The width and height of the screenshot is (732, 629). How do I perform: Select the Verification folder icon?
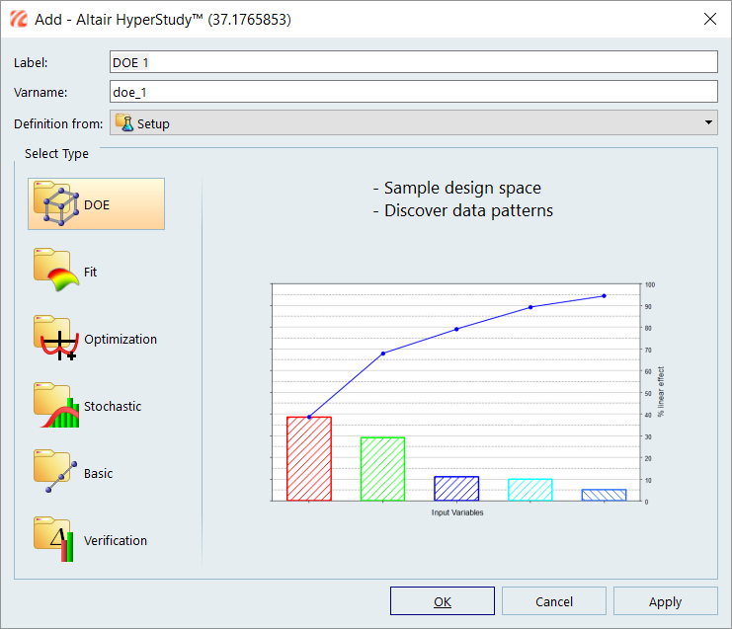coord(53,539)
